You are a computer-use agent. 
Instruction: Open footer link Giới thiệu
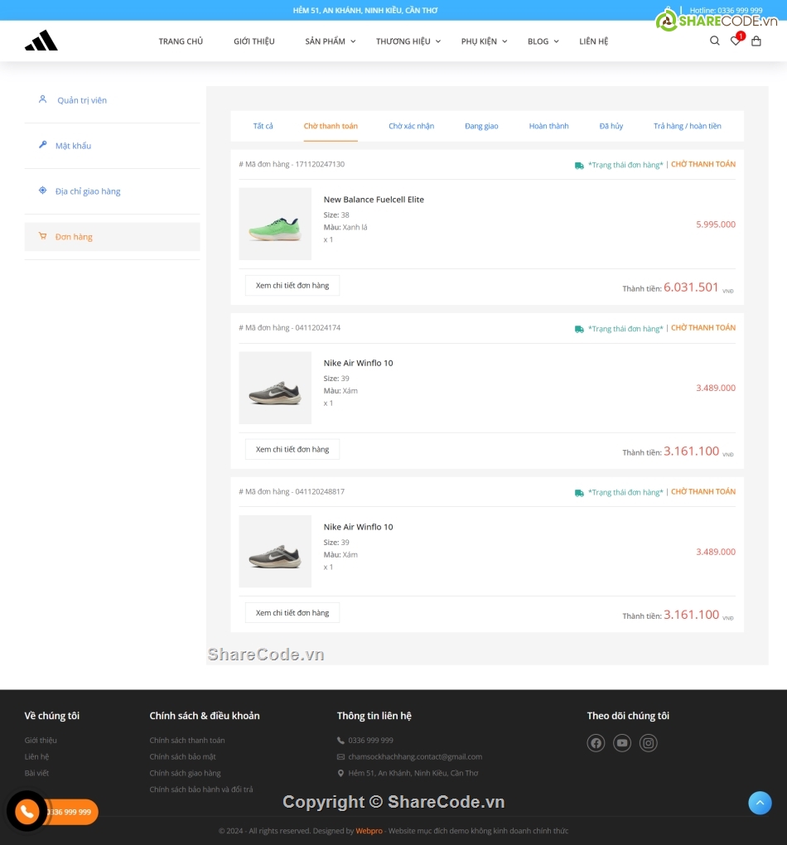coord(41,741)
